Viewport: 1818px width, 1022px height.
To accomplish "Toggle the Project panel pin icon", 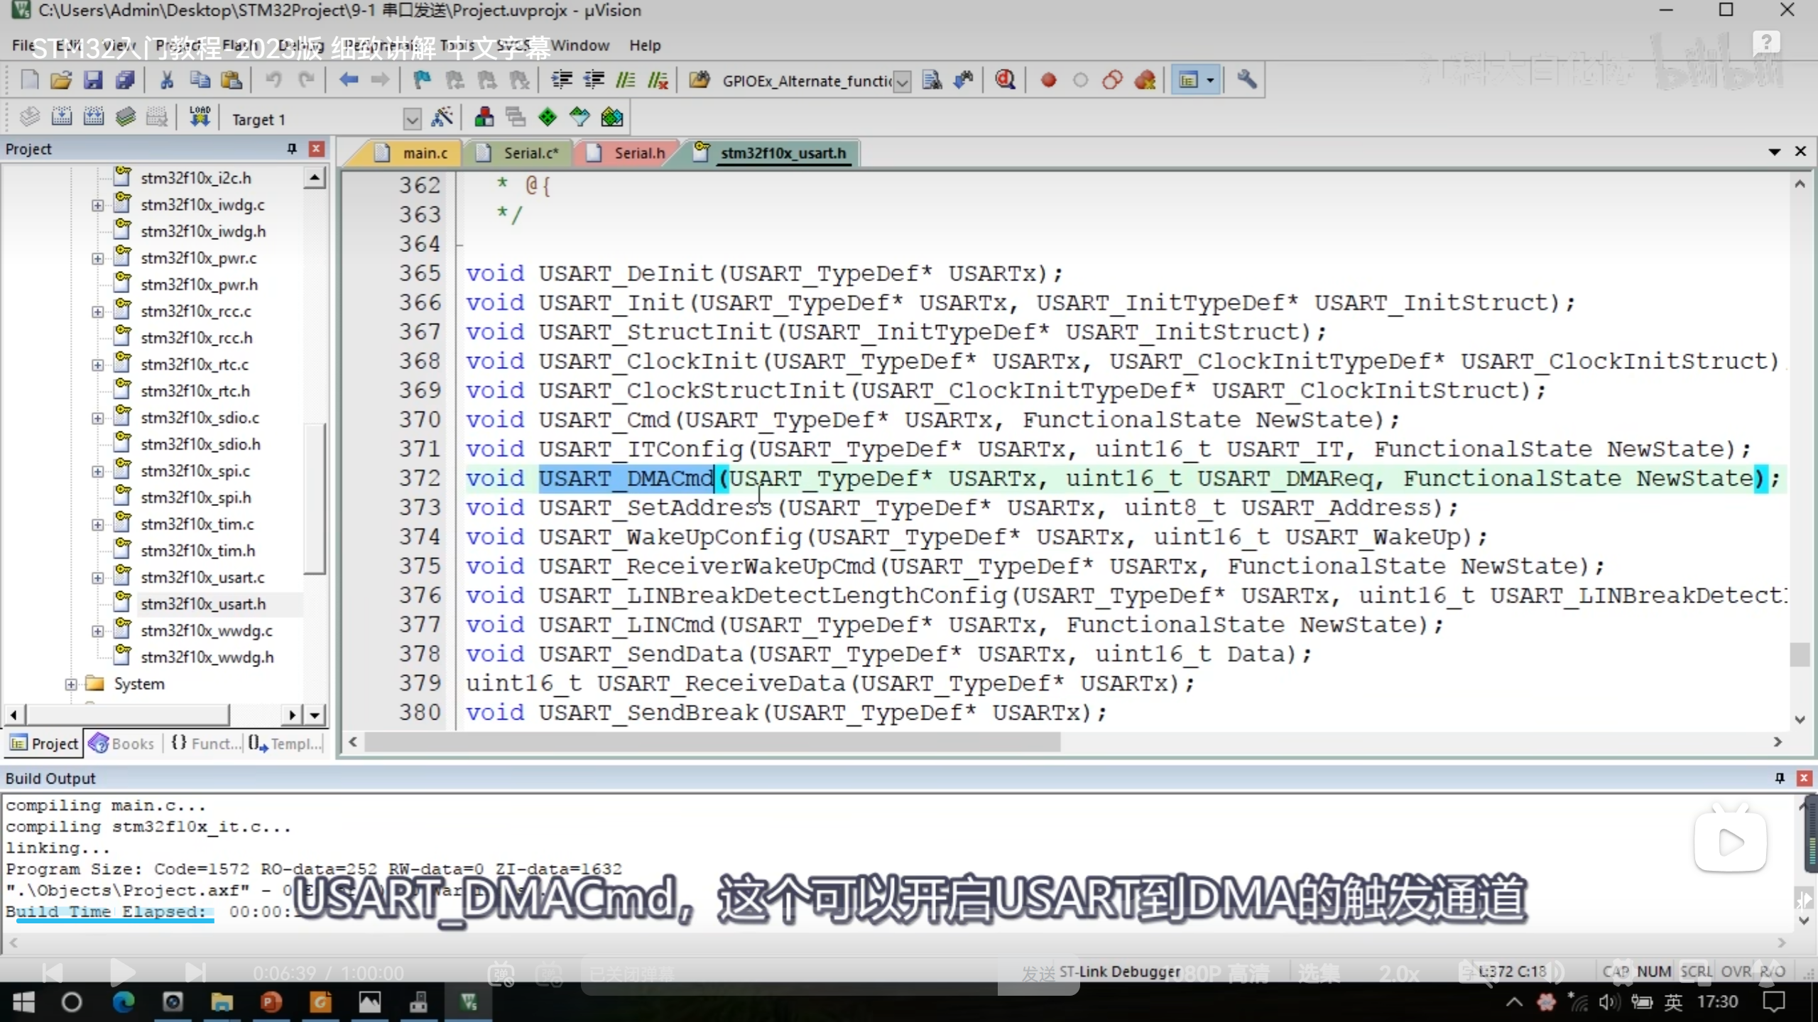I will tap(291, 148).
